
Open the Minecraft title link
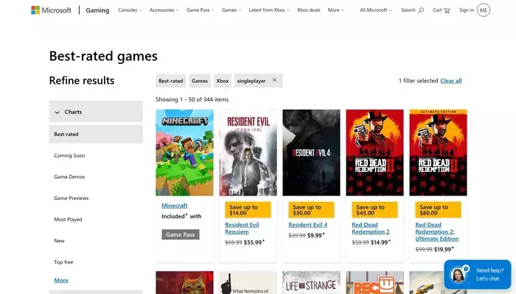(x=175, y=206)
